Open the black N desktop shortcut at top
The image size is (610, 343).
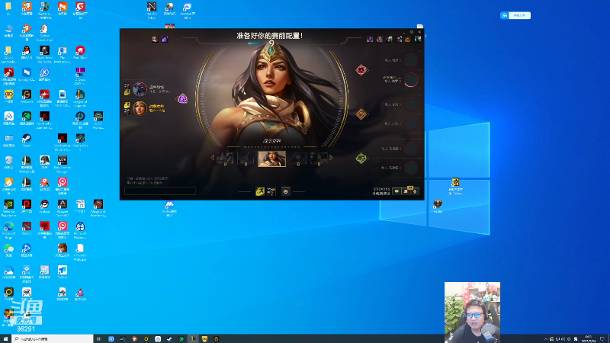[152, 10]
